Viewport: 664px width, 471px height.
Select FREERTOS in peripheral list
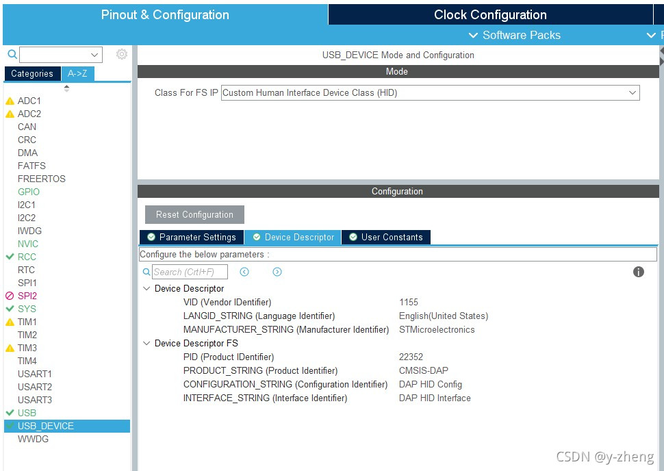42,179
